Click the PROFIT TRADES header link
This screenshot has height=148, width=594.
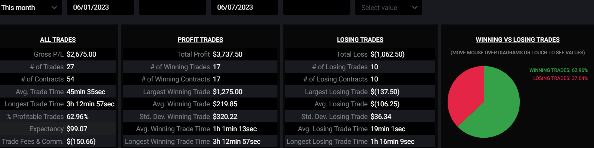pyautogui.click(x=200, y=39)
